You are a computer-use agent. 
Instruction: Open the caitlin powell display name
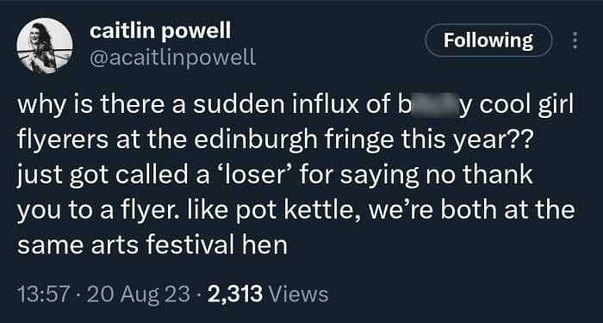(x=160, y=31)
